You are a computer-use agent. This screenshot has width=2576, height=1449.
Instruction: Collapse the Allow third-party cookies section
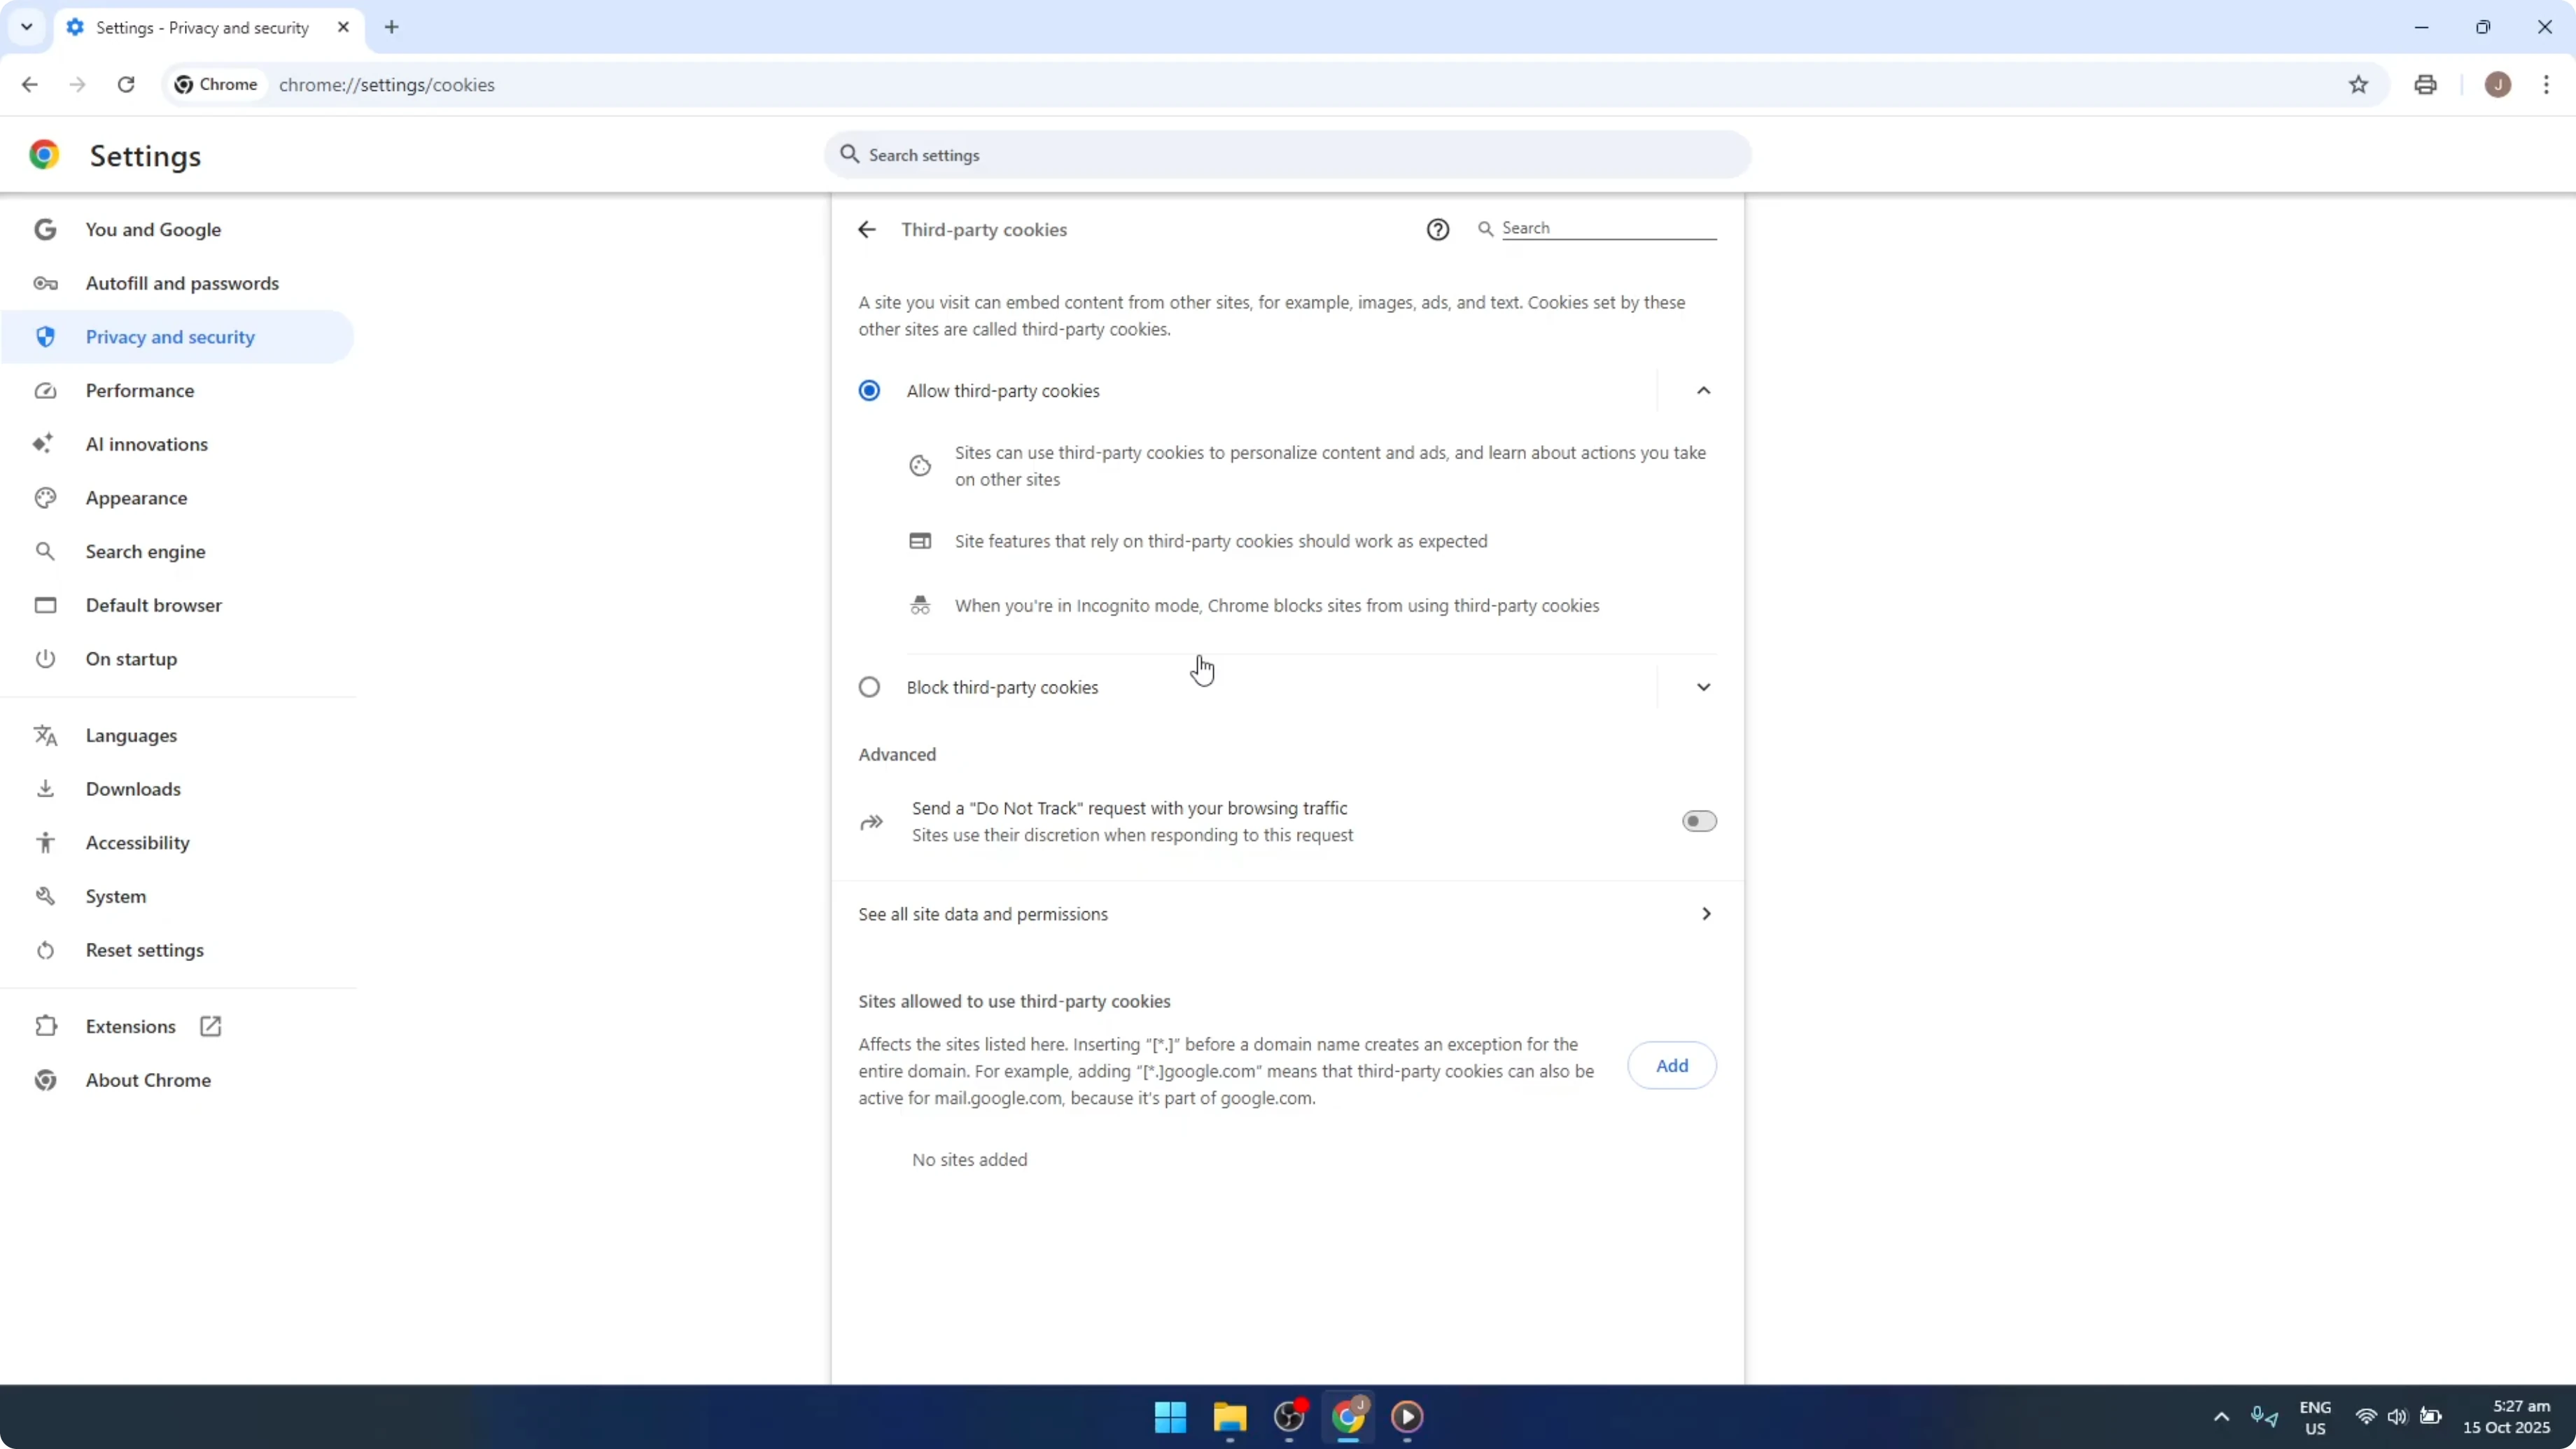(1704, 390)
